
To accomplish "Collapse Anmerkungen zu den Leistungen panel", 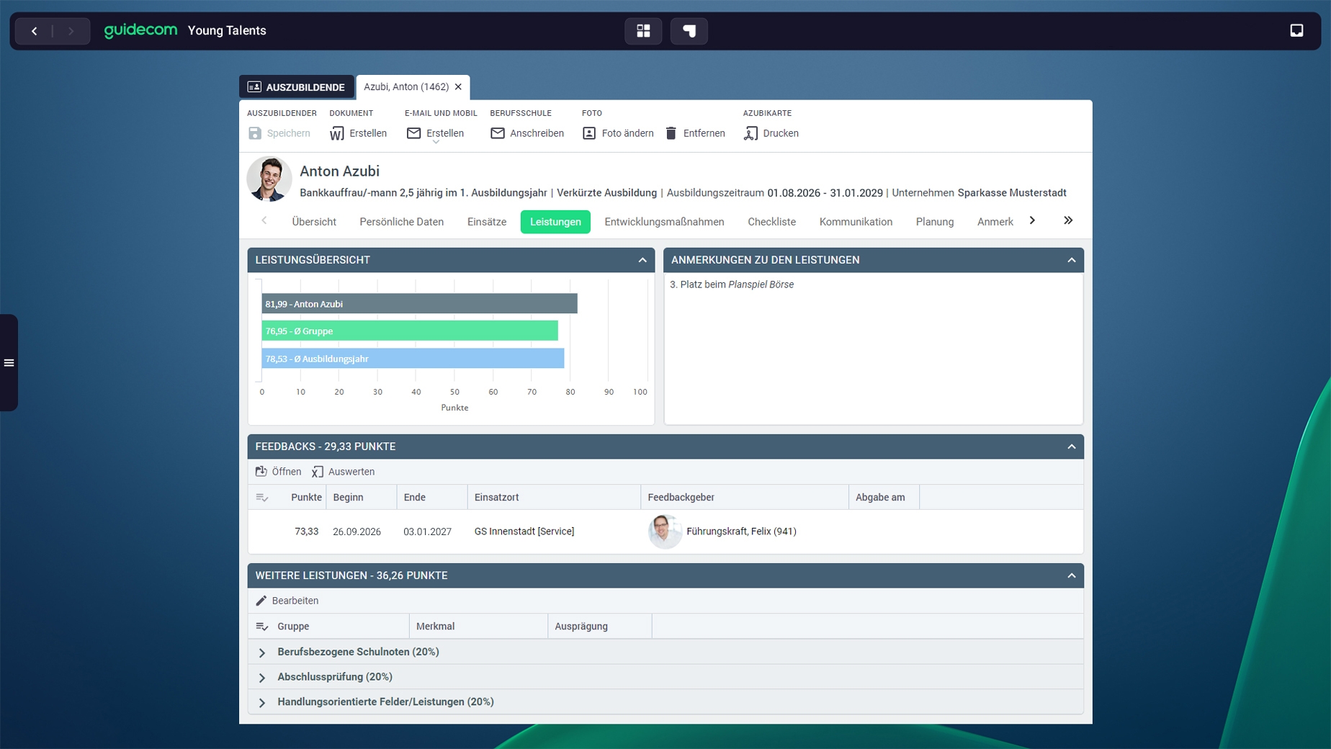I will pyautogui.click(x=1072, y=260).
